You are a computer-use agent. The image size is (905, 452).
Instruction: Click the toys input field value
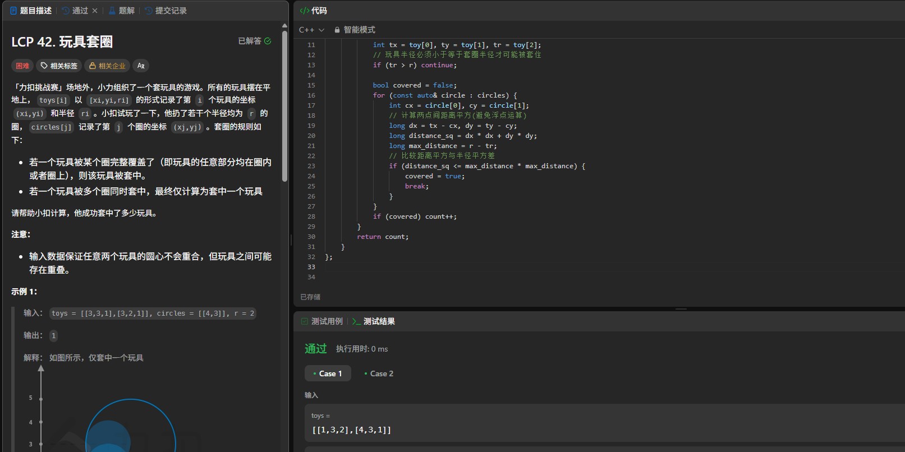click(x=351, y=430)
